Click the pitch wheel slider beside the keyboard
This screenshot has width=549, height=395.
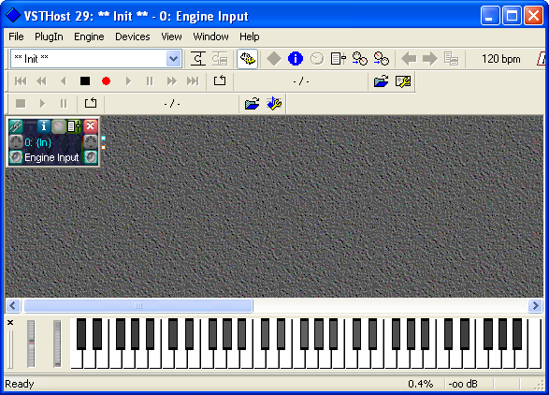[x=31, y=344]
